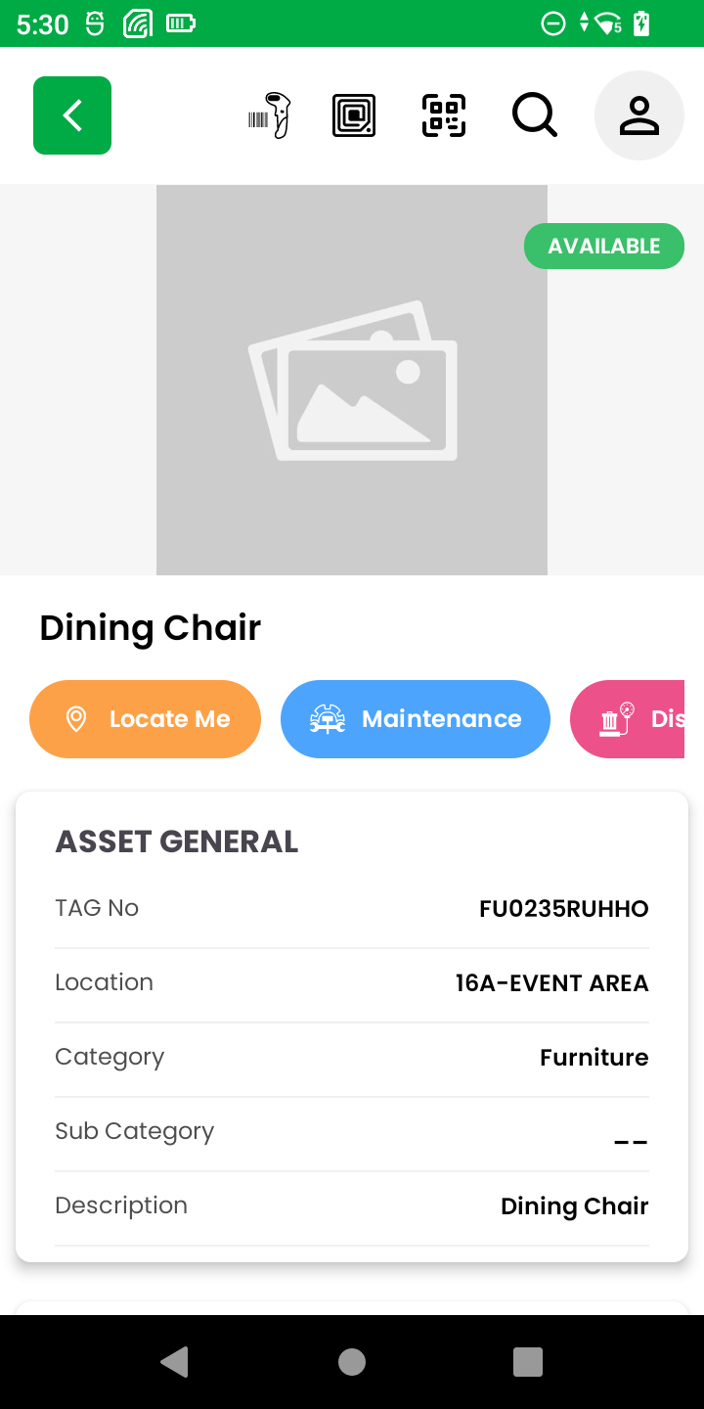Tap the green back arrow button
Viewport: 704px width, 1409px height.
pos(72,115)
